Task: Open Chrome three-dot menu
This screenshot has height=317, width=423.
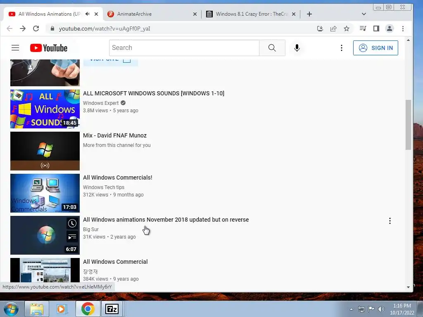Action: point(403,28)
